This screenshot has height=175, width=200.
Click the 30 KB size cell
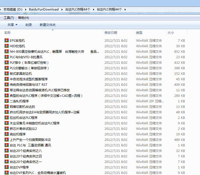[x=180, y=46]
